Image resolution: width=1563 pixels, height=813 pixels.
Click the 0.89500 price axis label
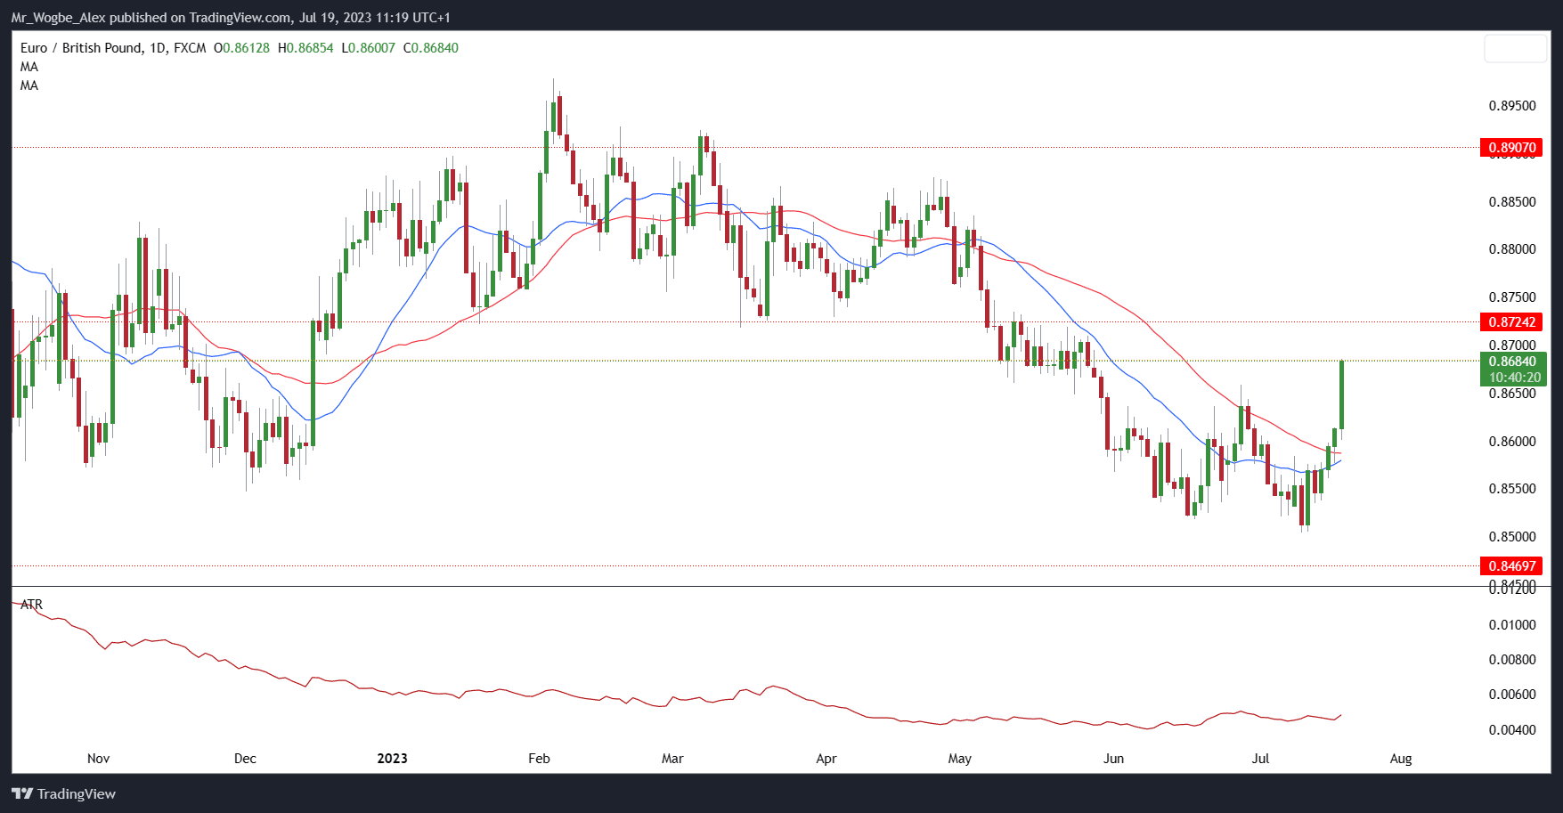click(1512, 106)
